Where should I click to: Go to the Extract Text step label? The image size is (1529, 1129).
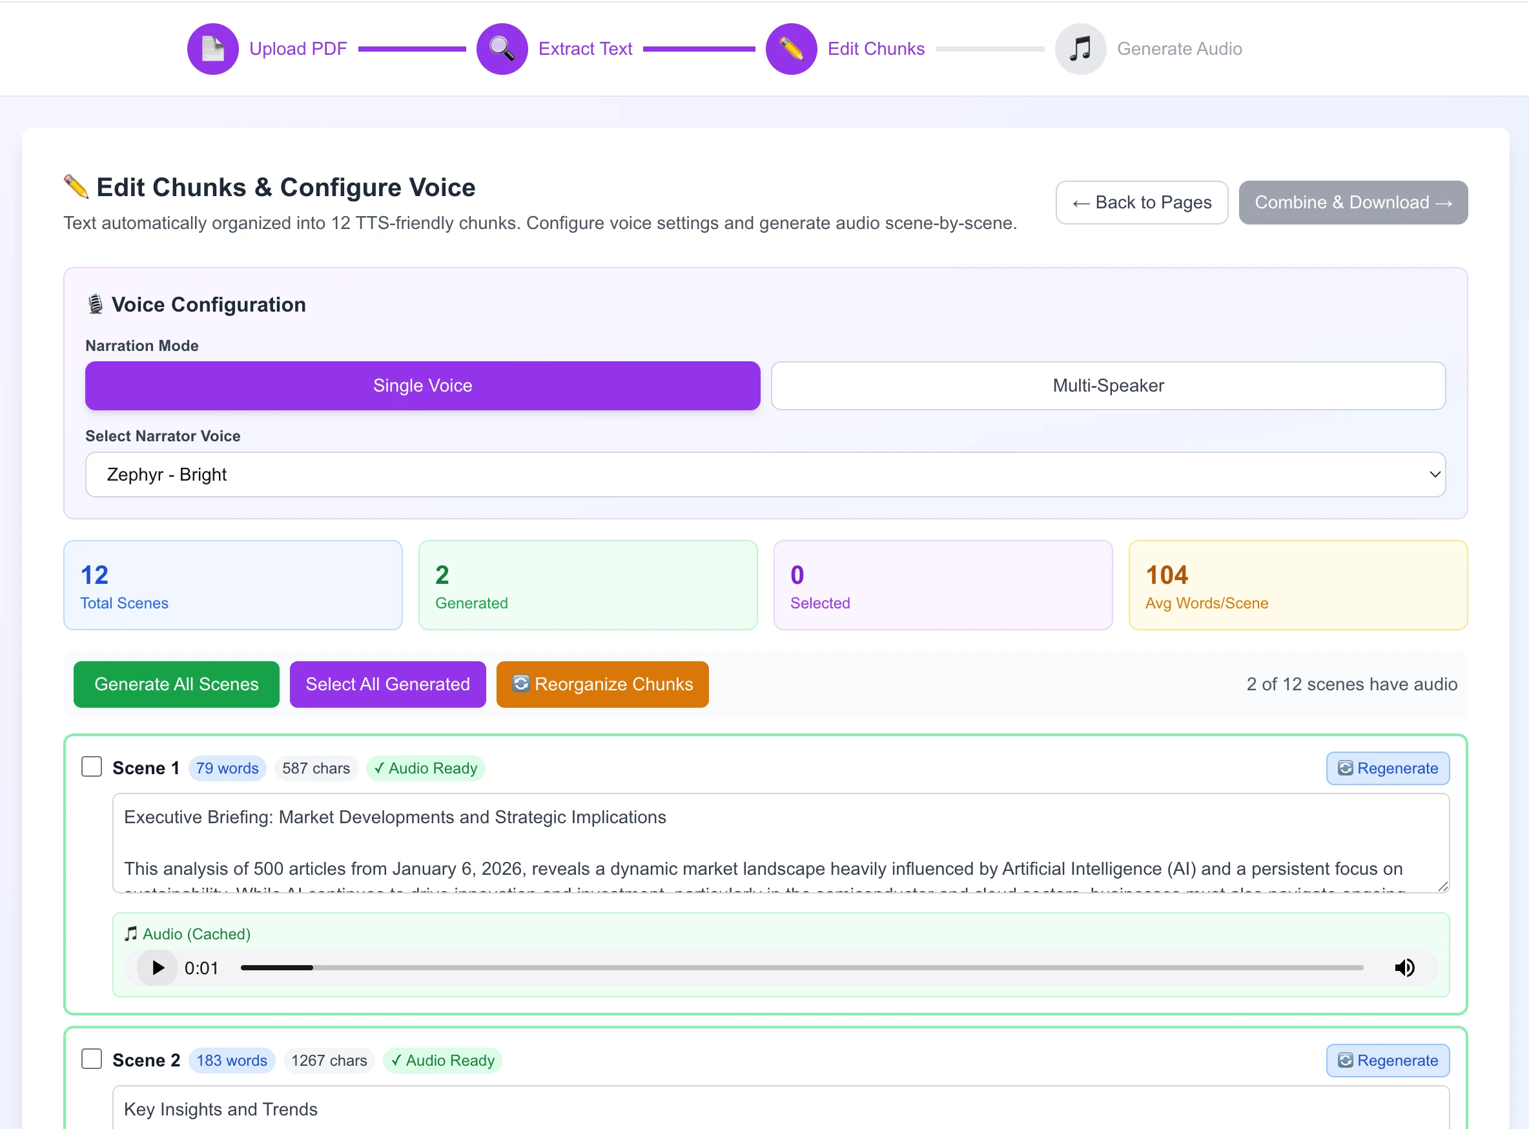586,48
